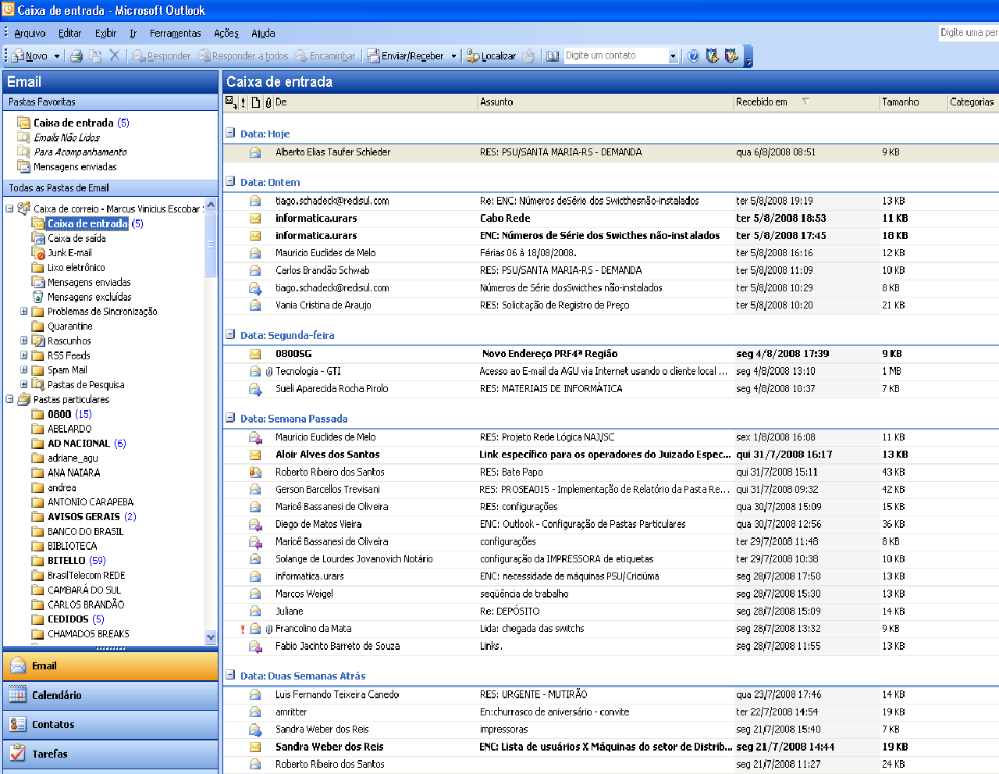
Task: Collapse the Pastas particulares tree
Action: pos(9,399)
